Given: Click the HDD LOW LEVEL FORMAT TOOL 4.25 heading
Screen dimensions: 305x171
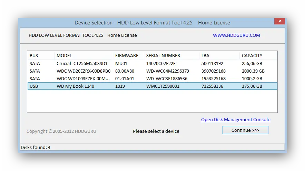Looking at the screenshot, I should [66, 35].
